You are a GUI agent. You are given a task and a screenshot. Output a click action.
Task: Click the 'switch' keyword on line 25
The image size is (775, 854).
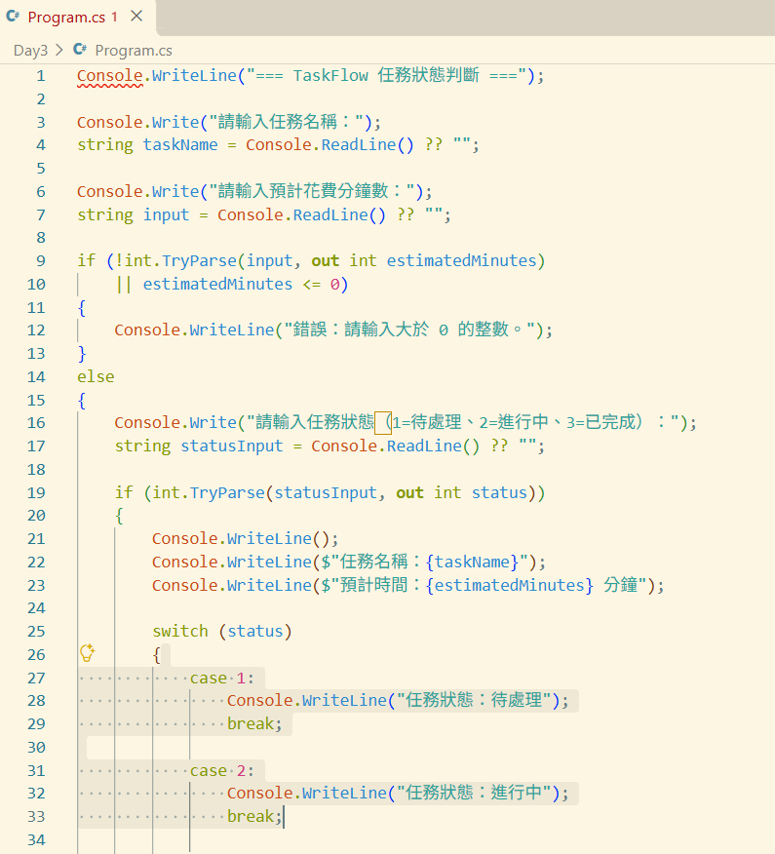[x=180, y=632]
